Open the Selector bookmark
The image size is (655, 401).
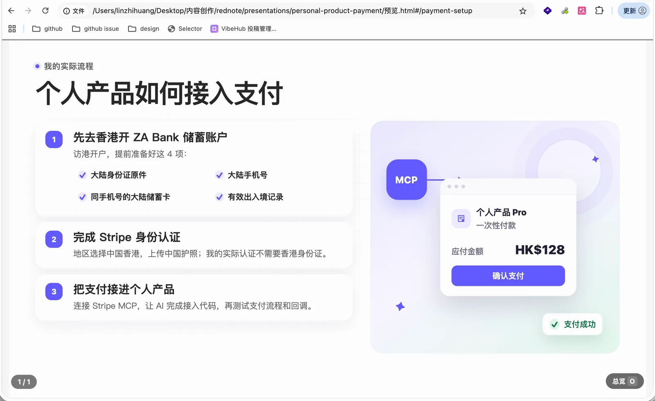point(185,29)
